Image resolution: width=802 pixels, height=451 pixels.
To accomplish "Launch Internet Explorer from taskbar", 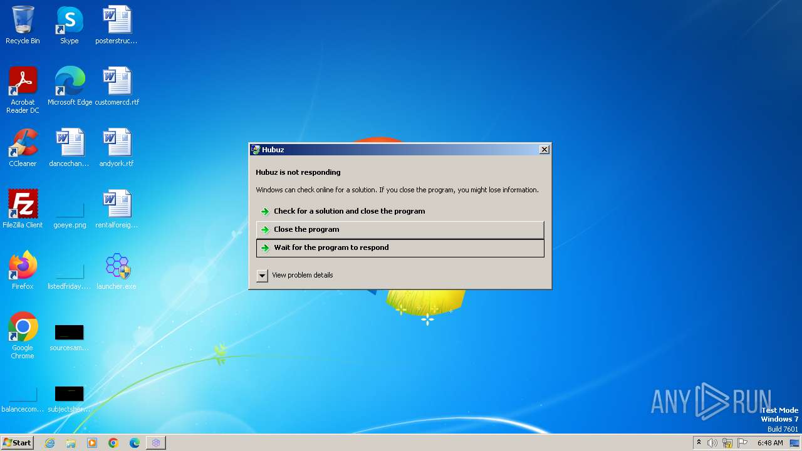I will coord(49,443).
